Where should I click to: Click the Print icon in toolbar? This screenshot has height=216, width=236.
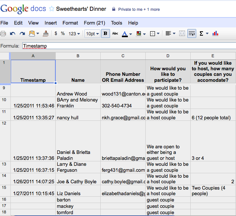pos(3,33)
